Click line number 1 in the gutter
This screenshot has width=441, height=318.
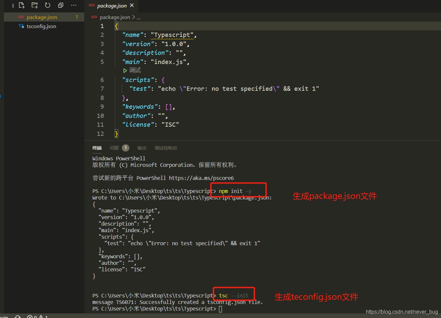(102, 26)
